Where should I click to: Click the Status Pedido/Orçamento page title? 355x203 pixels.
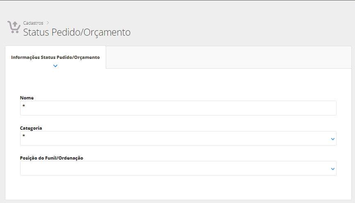pyautogui.click(x=77, y=32)
